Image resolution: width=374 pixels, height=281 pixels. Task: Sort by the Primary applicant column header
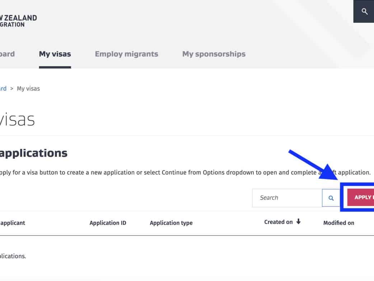[x=13, y=223]
